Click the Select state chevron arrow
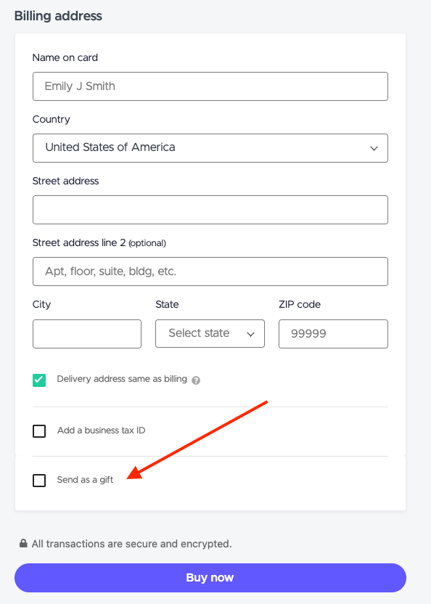Image resolution: width=431 pixels, height=604 pixels. [x=250, y=334]
